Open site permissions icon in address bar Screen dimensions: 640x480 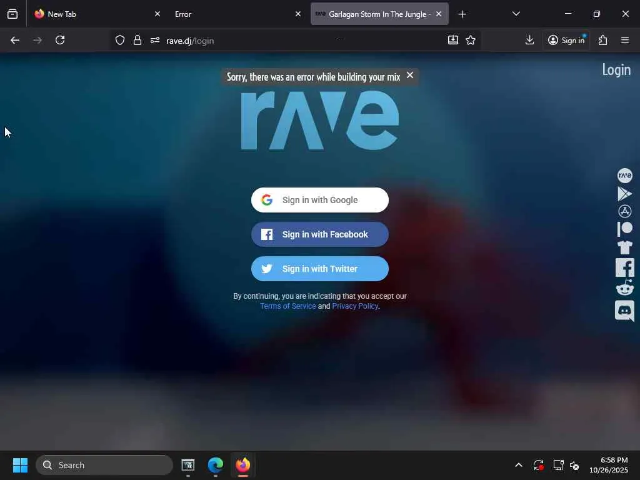point(155,40)
